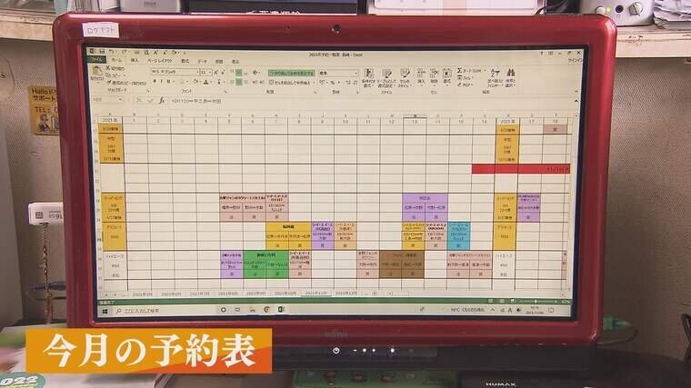Toggle Italic formatting
Viewport: 691px width, 388px height.
(x=161, y=82)
